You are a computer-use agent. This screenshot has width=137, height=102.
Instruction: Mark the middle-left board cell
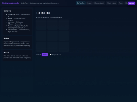(x=41, y=36)
